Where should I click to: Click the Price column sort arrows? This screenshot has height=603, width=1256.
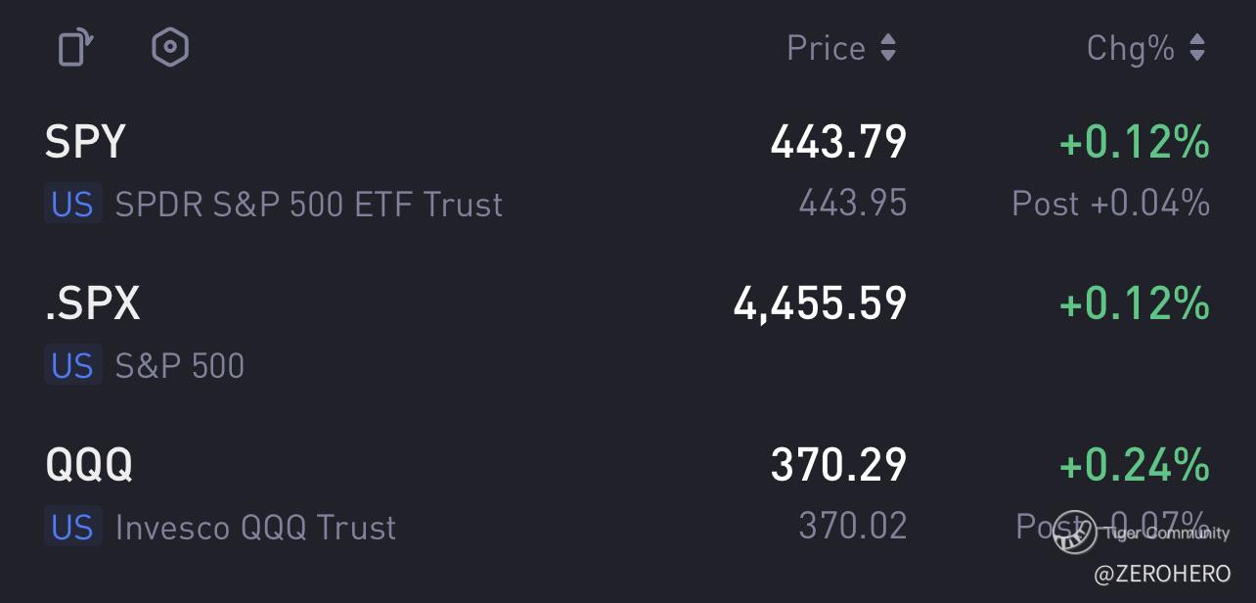coord(887,48)
